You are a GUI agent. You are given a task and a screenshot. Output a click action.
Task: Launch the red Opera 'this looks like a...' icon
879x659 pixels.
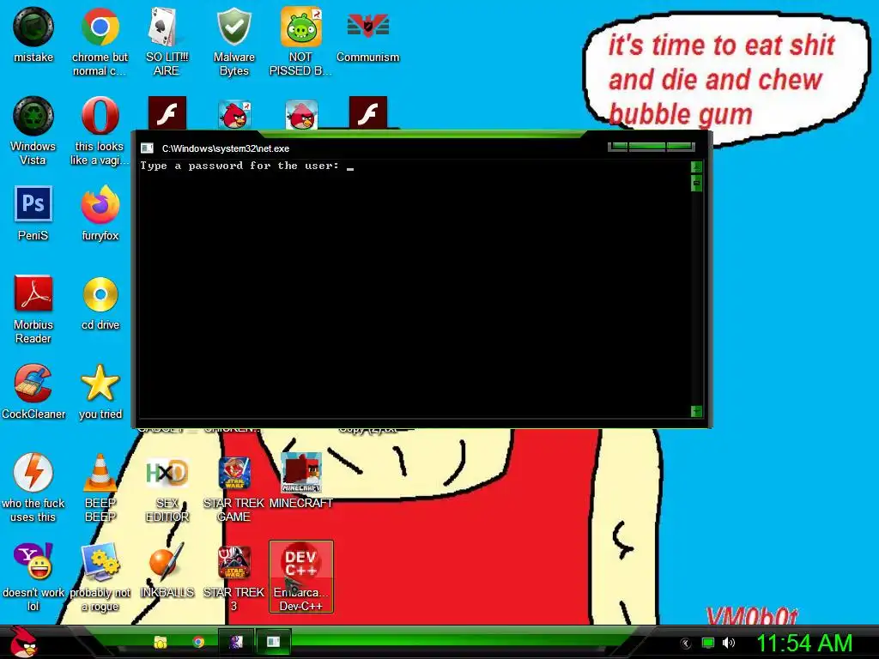pyautogui.click(x=100, y=130)
